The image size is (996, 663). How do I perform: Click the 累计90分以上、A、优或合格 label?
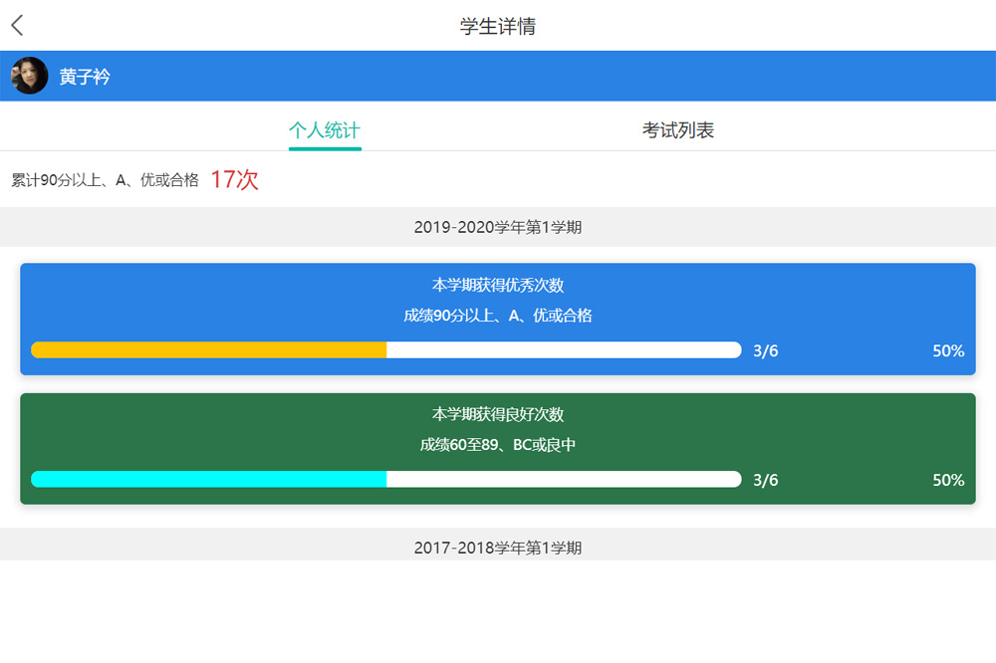coord(105,180)
